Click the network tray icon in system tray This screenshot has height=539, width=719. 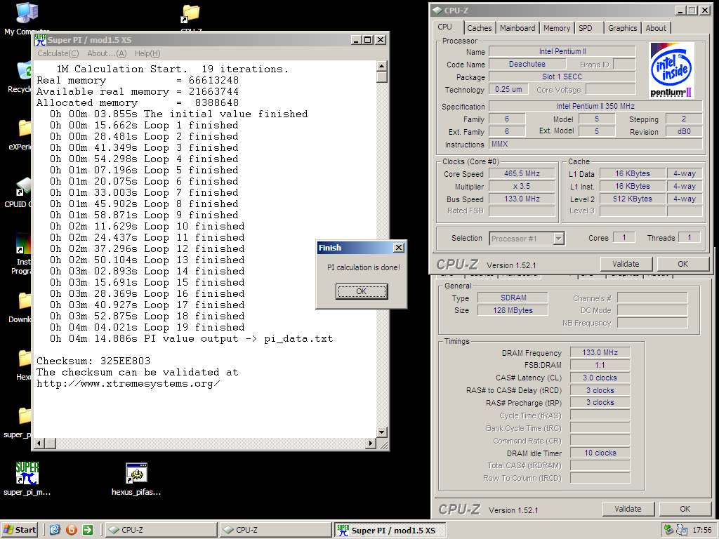[x=669, y=531]
